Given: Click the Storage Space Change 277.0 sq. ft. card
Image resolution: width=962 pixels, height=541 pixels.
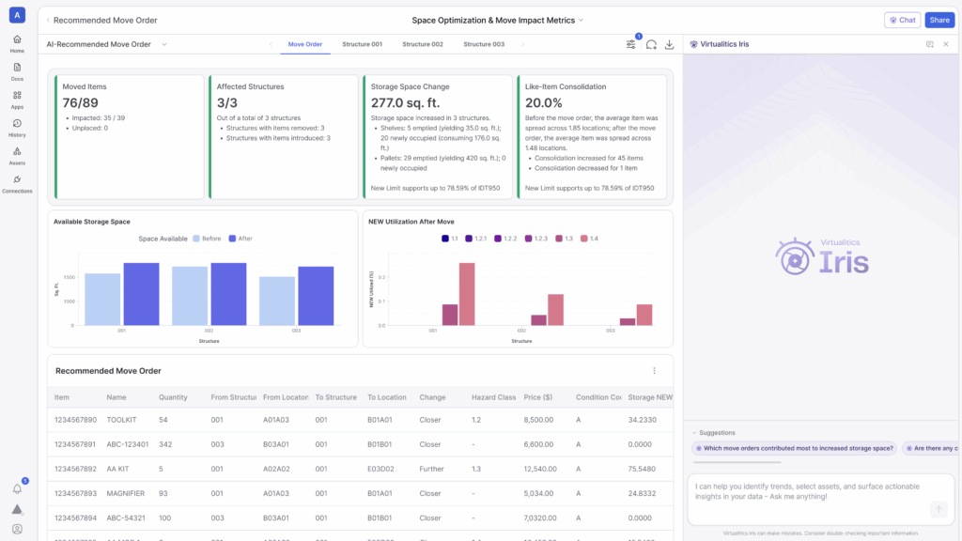Looking at the screenshot, I should click(438, 137).
